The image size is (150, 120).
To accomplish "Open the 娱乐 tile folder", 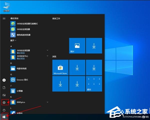I will pos(94,84).
